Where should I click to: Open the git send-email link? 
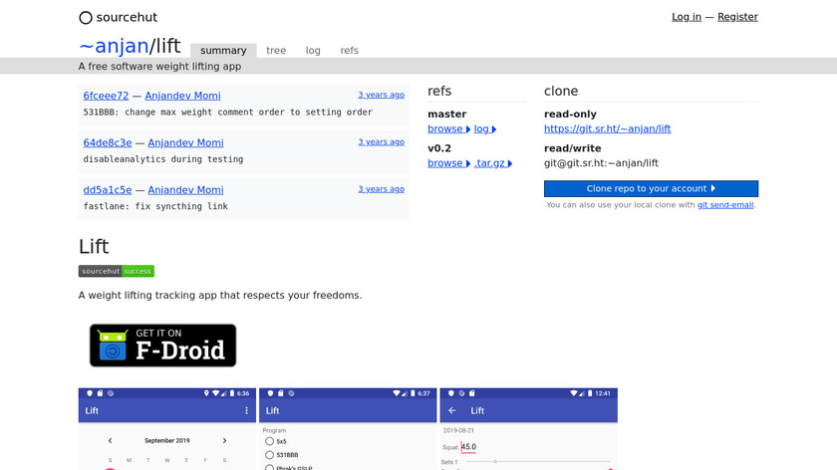[725, 205]
